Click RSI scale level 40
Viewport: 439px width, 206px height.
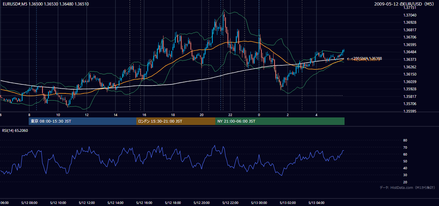[405, 168]
